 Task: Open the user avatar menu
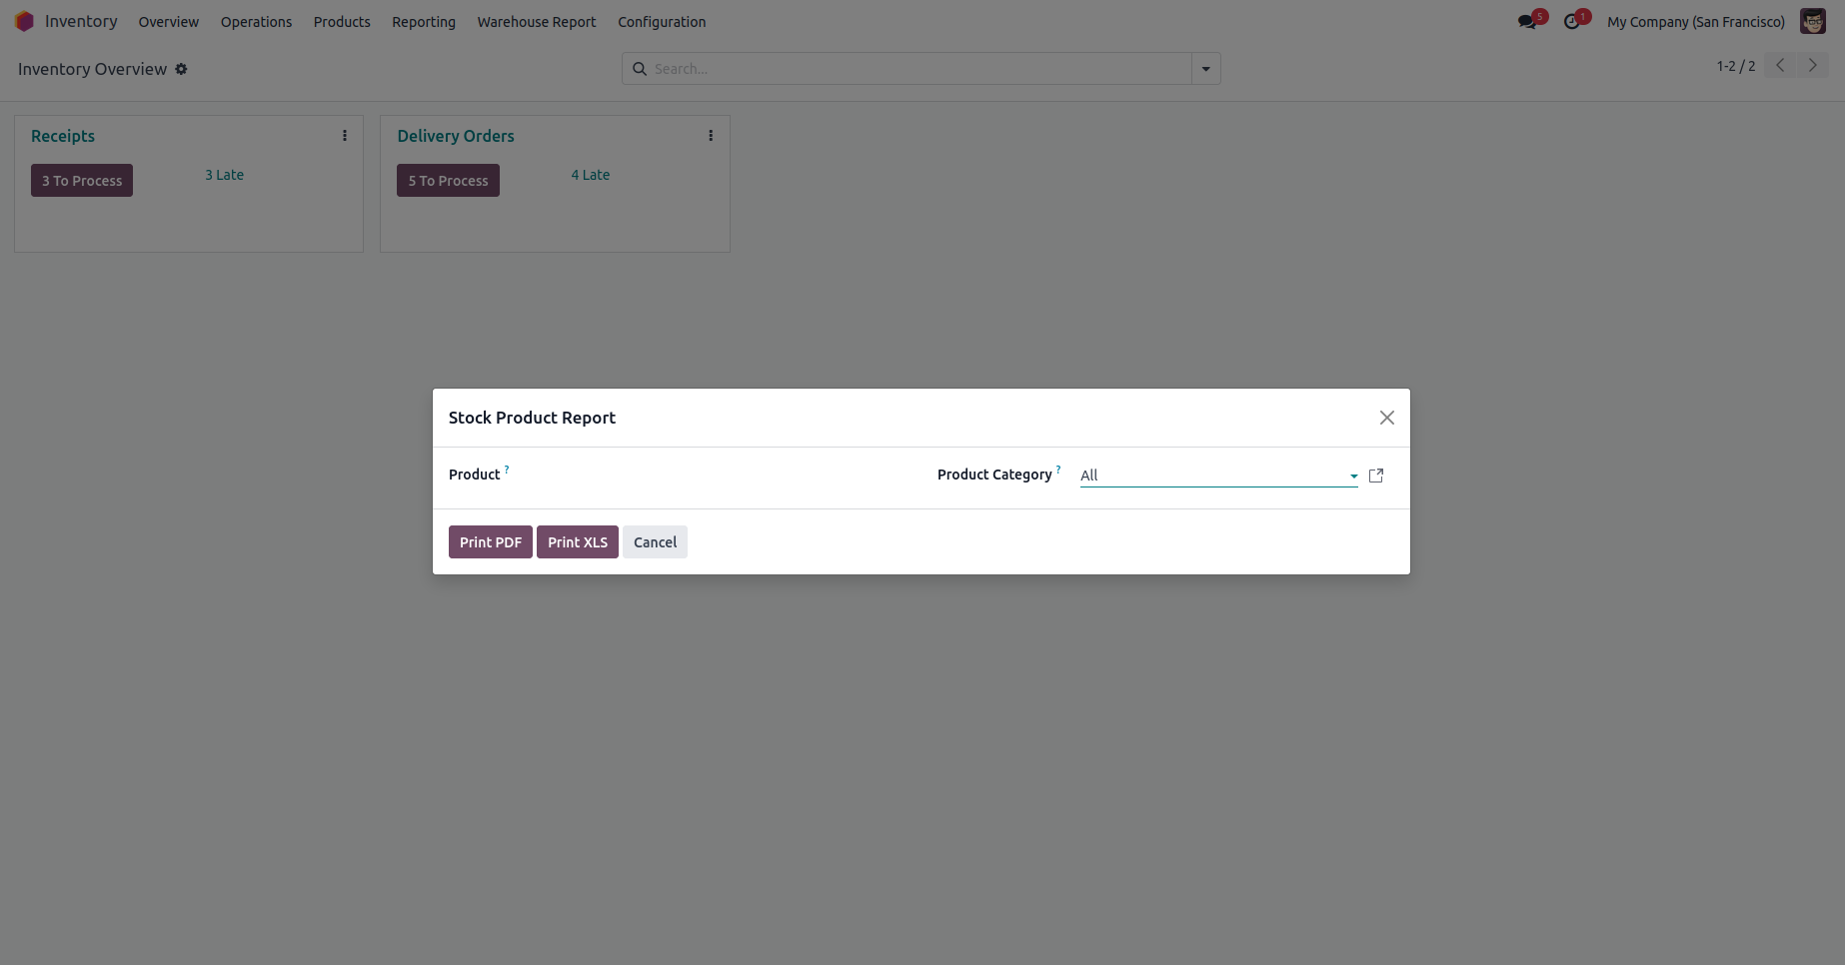[x=1813, y=21]
